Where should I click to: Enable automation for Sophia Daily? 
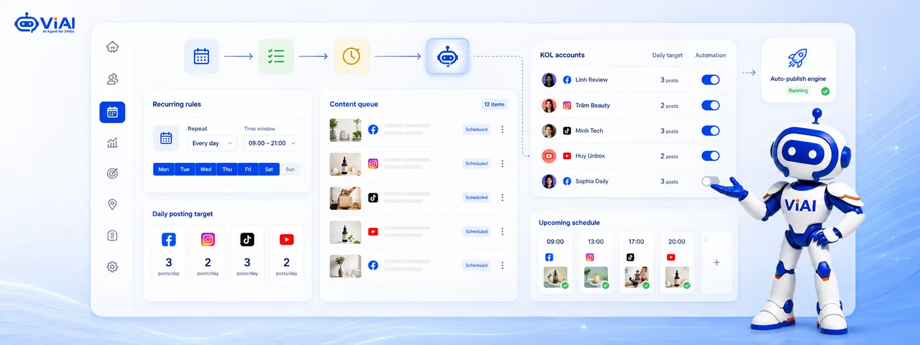710,181
